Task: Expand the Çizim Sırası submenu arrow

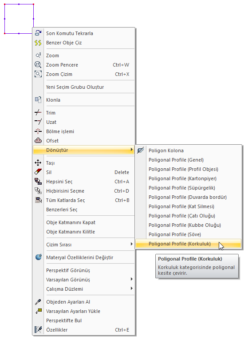Action: [x=131, y=244]
